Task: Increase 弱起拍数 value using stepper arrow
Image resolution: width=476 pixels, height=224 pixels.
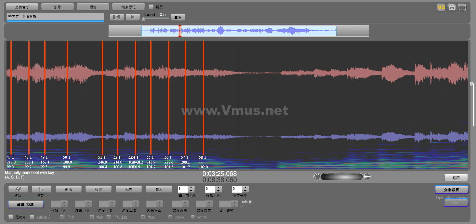Action: click(218, 188)
